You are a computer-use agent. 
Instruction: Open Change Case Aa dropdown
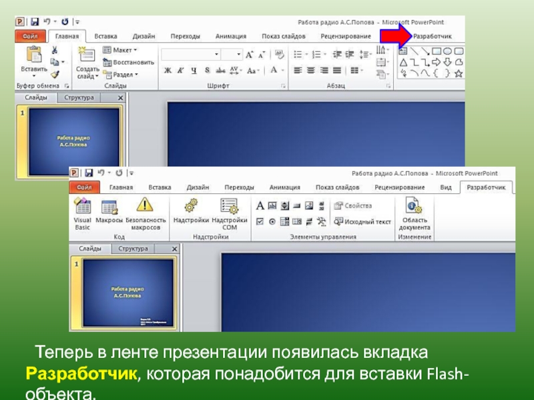[253, 71]
